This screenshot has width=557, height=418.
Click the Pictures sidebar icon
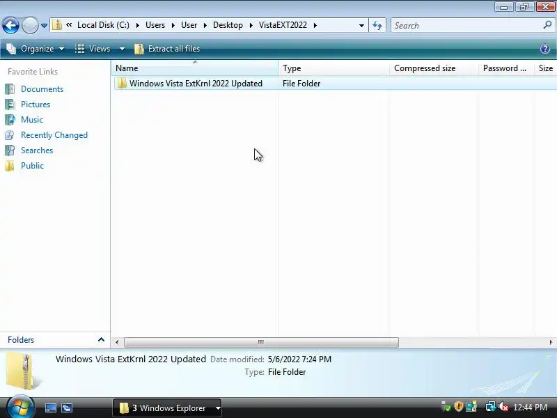[x=10, y=104]
